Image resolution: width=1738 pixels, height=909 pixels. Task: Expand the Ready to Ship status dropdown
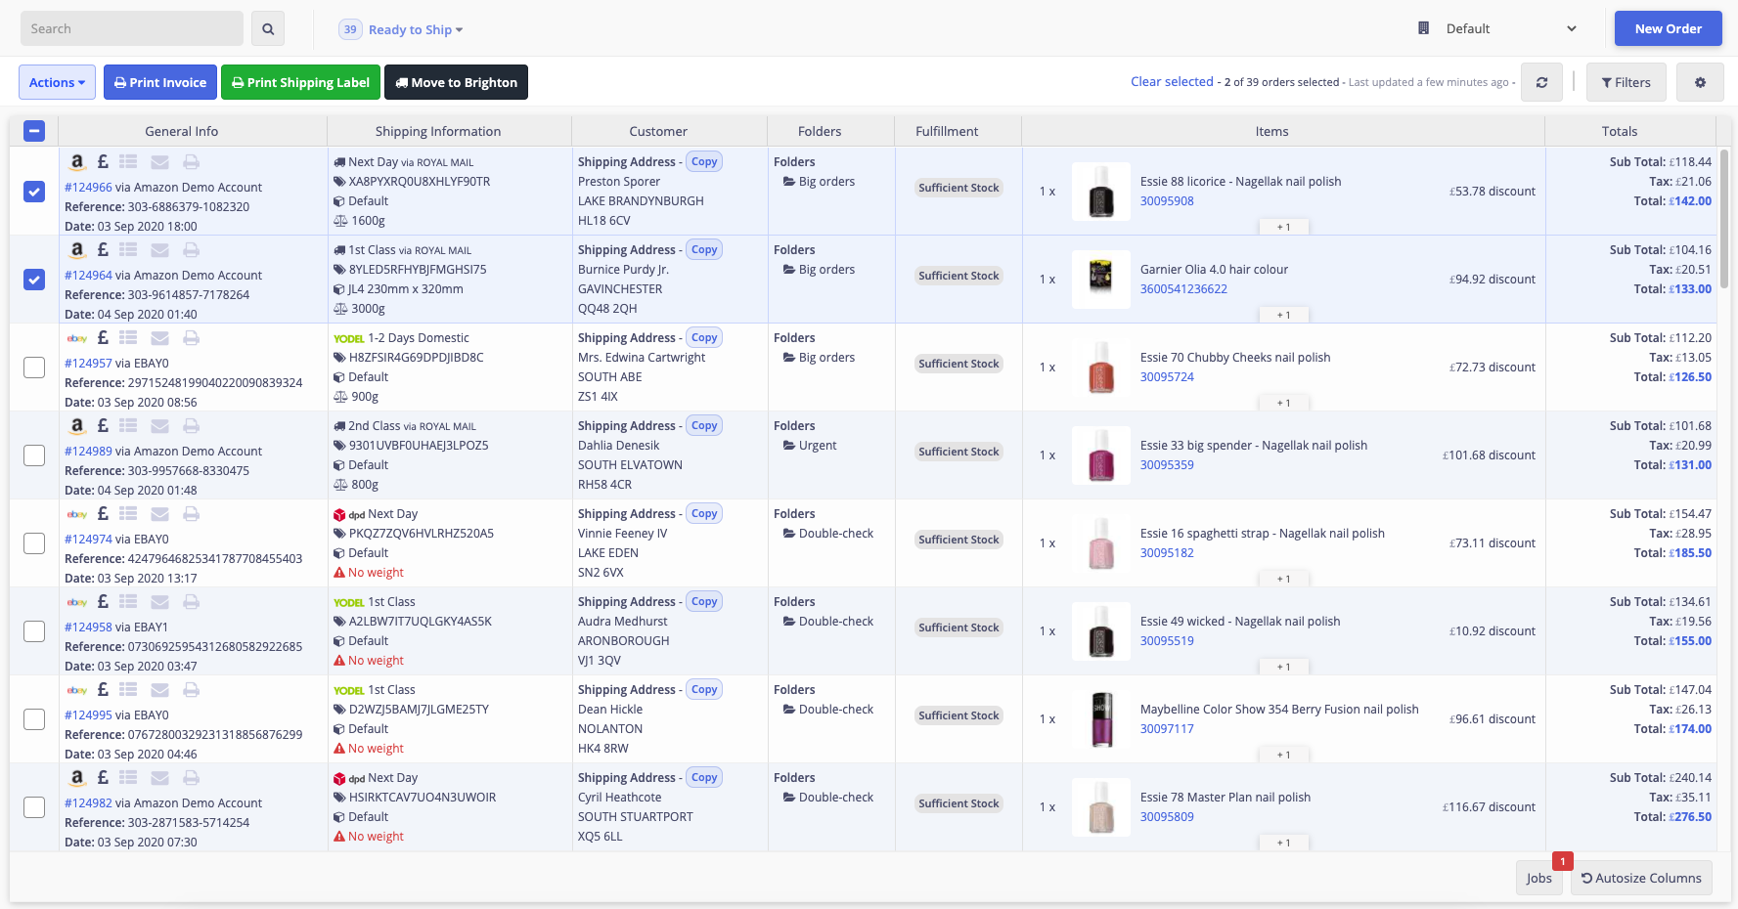pyautogui.click(x=415, y=29)
